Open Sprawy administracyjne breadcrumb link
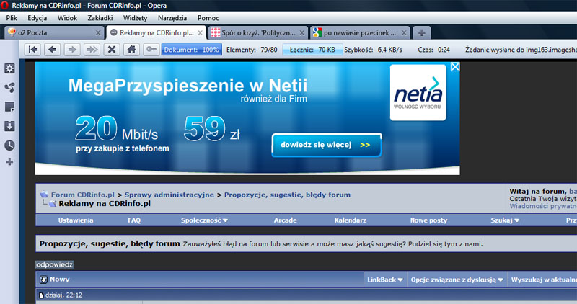Screen dimensions: 577x304 coord(169,195)
